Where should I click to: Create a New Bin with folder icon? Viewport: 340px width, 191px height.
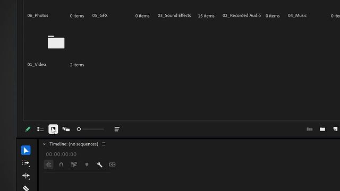(x=322, y=129)
